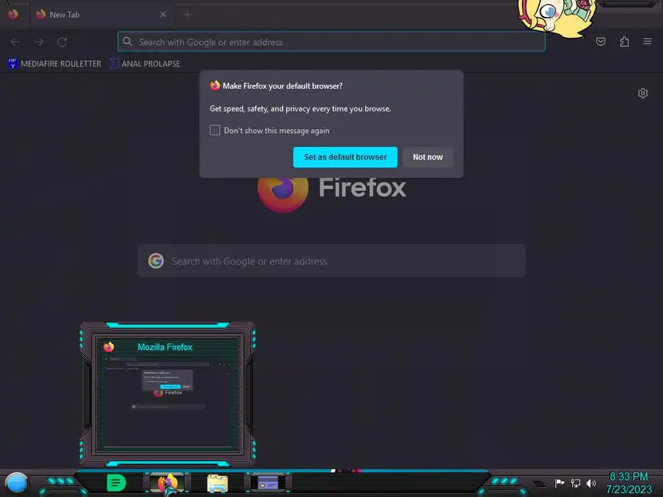Open a new tab with the plus button

[188, 15]
